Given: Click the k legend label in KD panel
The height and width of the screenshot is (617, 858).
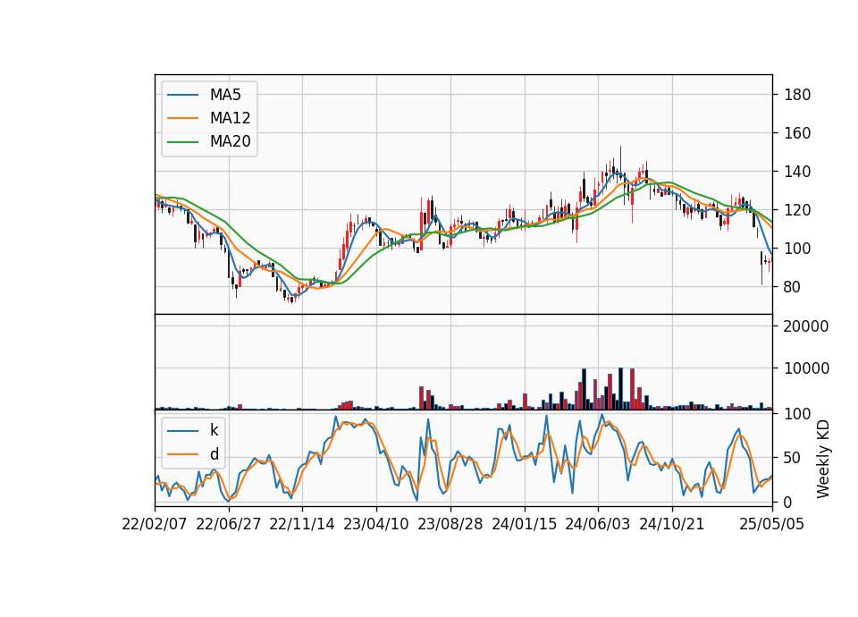Looking at the screenshot, I should point(214,430).
